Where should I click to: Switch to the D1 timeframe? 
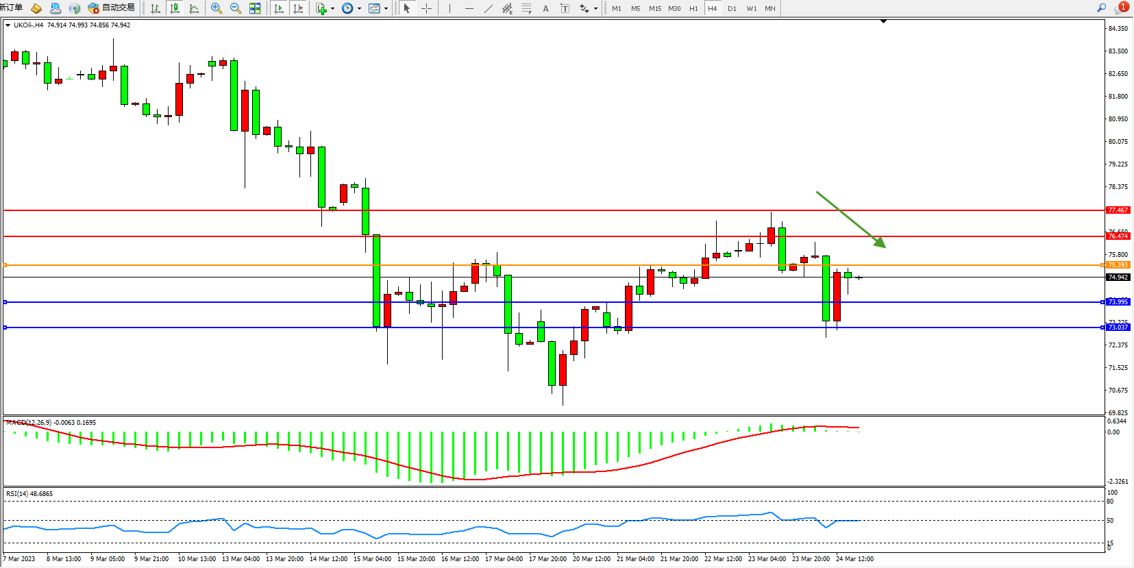point(732,8)
